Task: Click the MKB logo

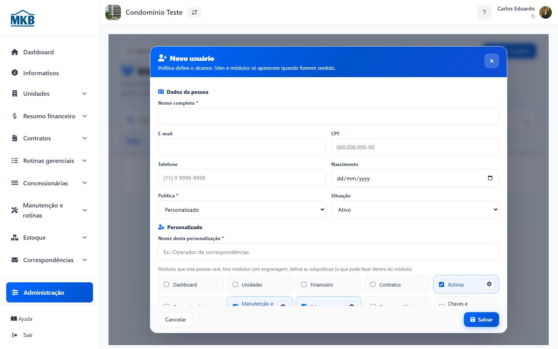Action: point(22,18)
